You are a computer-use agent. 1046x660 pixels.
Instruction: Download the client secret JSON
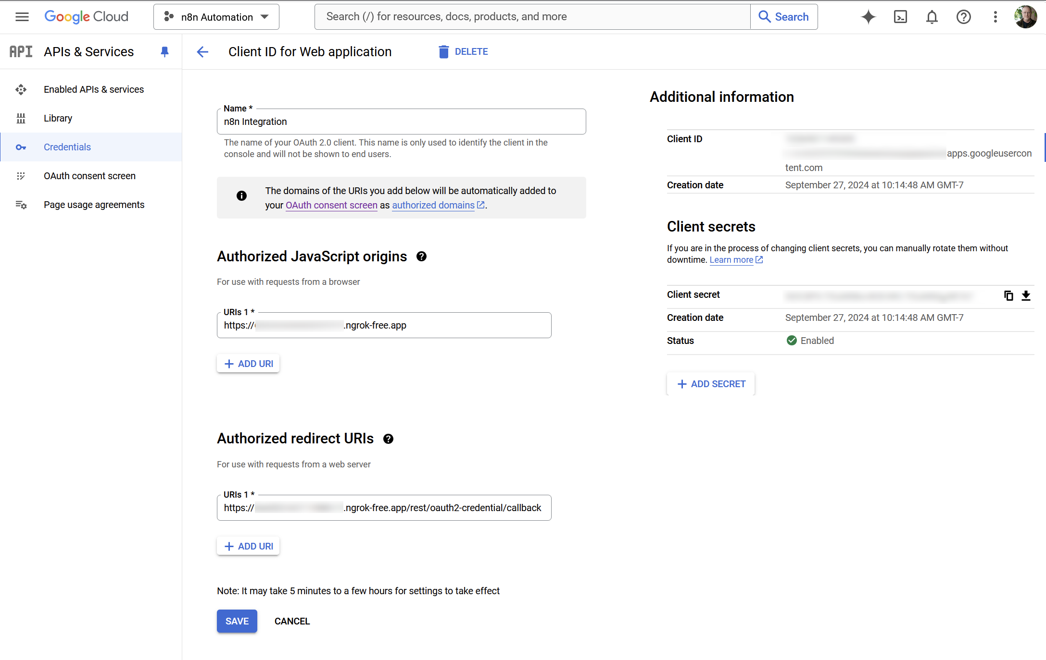click(1026, 295)
